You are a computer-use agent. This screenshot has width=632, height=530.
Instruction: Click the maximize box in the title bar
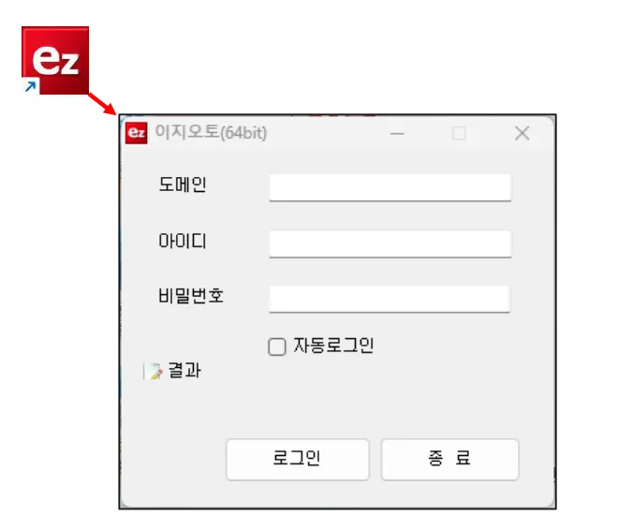click(459, 133)
